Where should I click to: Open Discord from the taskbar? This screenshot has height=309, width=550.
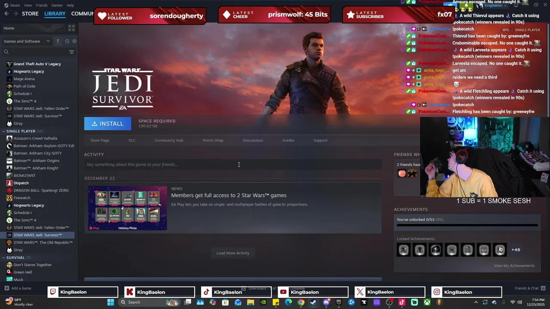point(326,302)
